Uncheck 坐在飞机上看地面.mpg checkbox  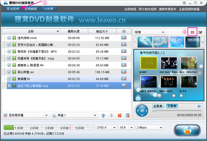tap(9, 86)
